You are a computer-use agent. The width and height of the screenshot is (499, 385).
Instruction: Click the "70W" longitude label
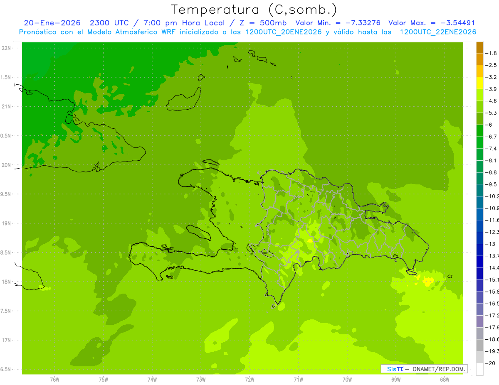347,380
